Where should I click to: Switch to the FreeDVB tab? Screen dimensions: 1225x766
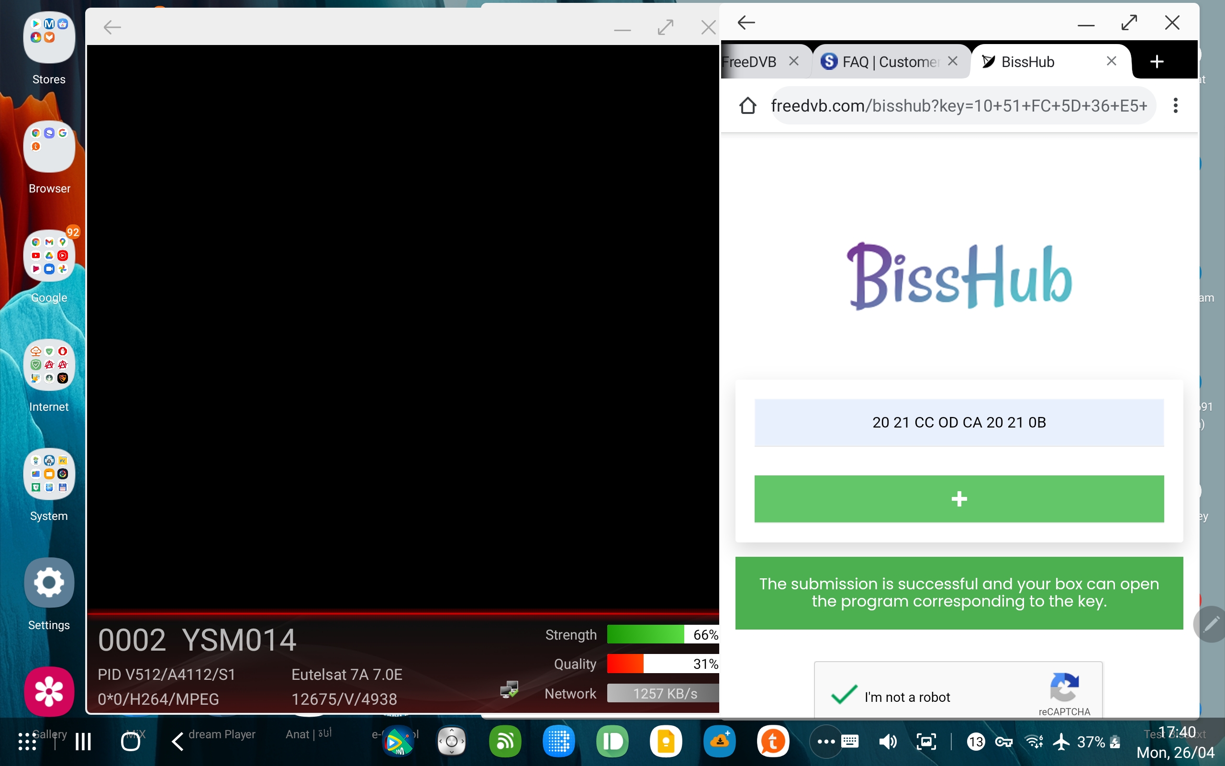[750, 62]
